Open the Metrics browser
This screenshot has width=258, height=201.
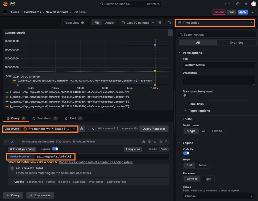click(20, 157)
